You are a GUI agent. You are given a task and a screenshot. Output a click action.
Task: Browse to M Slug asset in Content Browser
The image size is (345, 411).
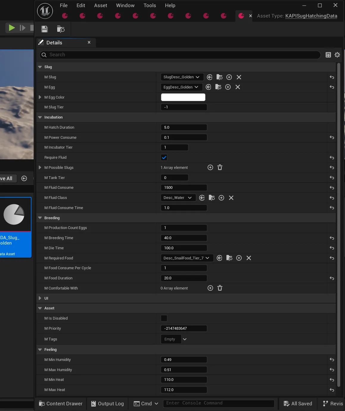tap(220, 77)
